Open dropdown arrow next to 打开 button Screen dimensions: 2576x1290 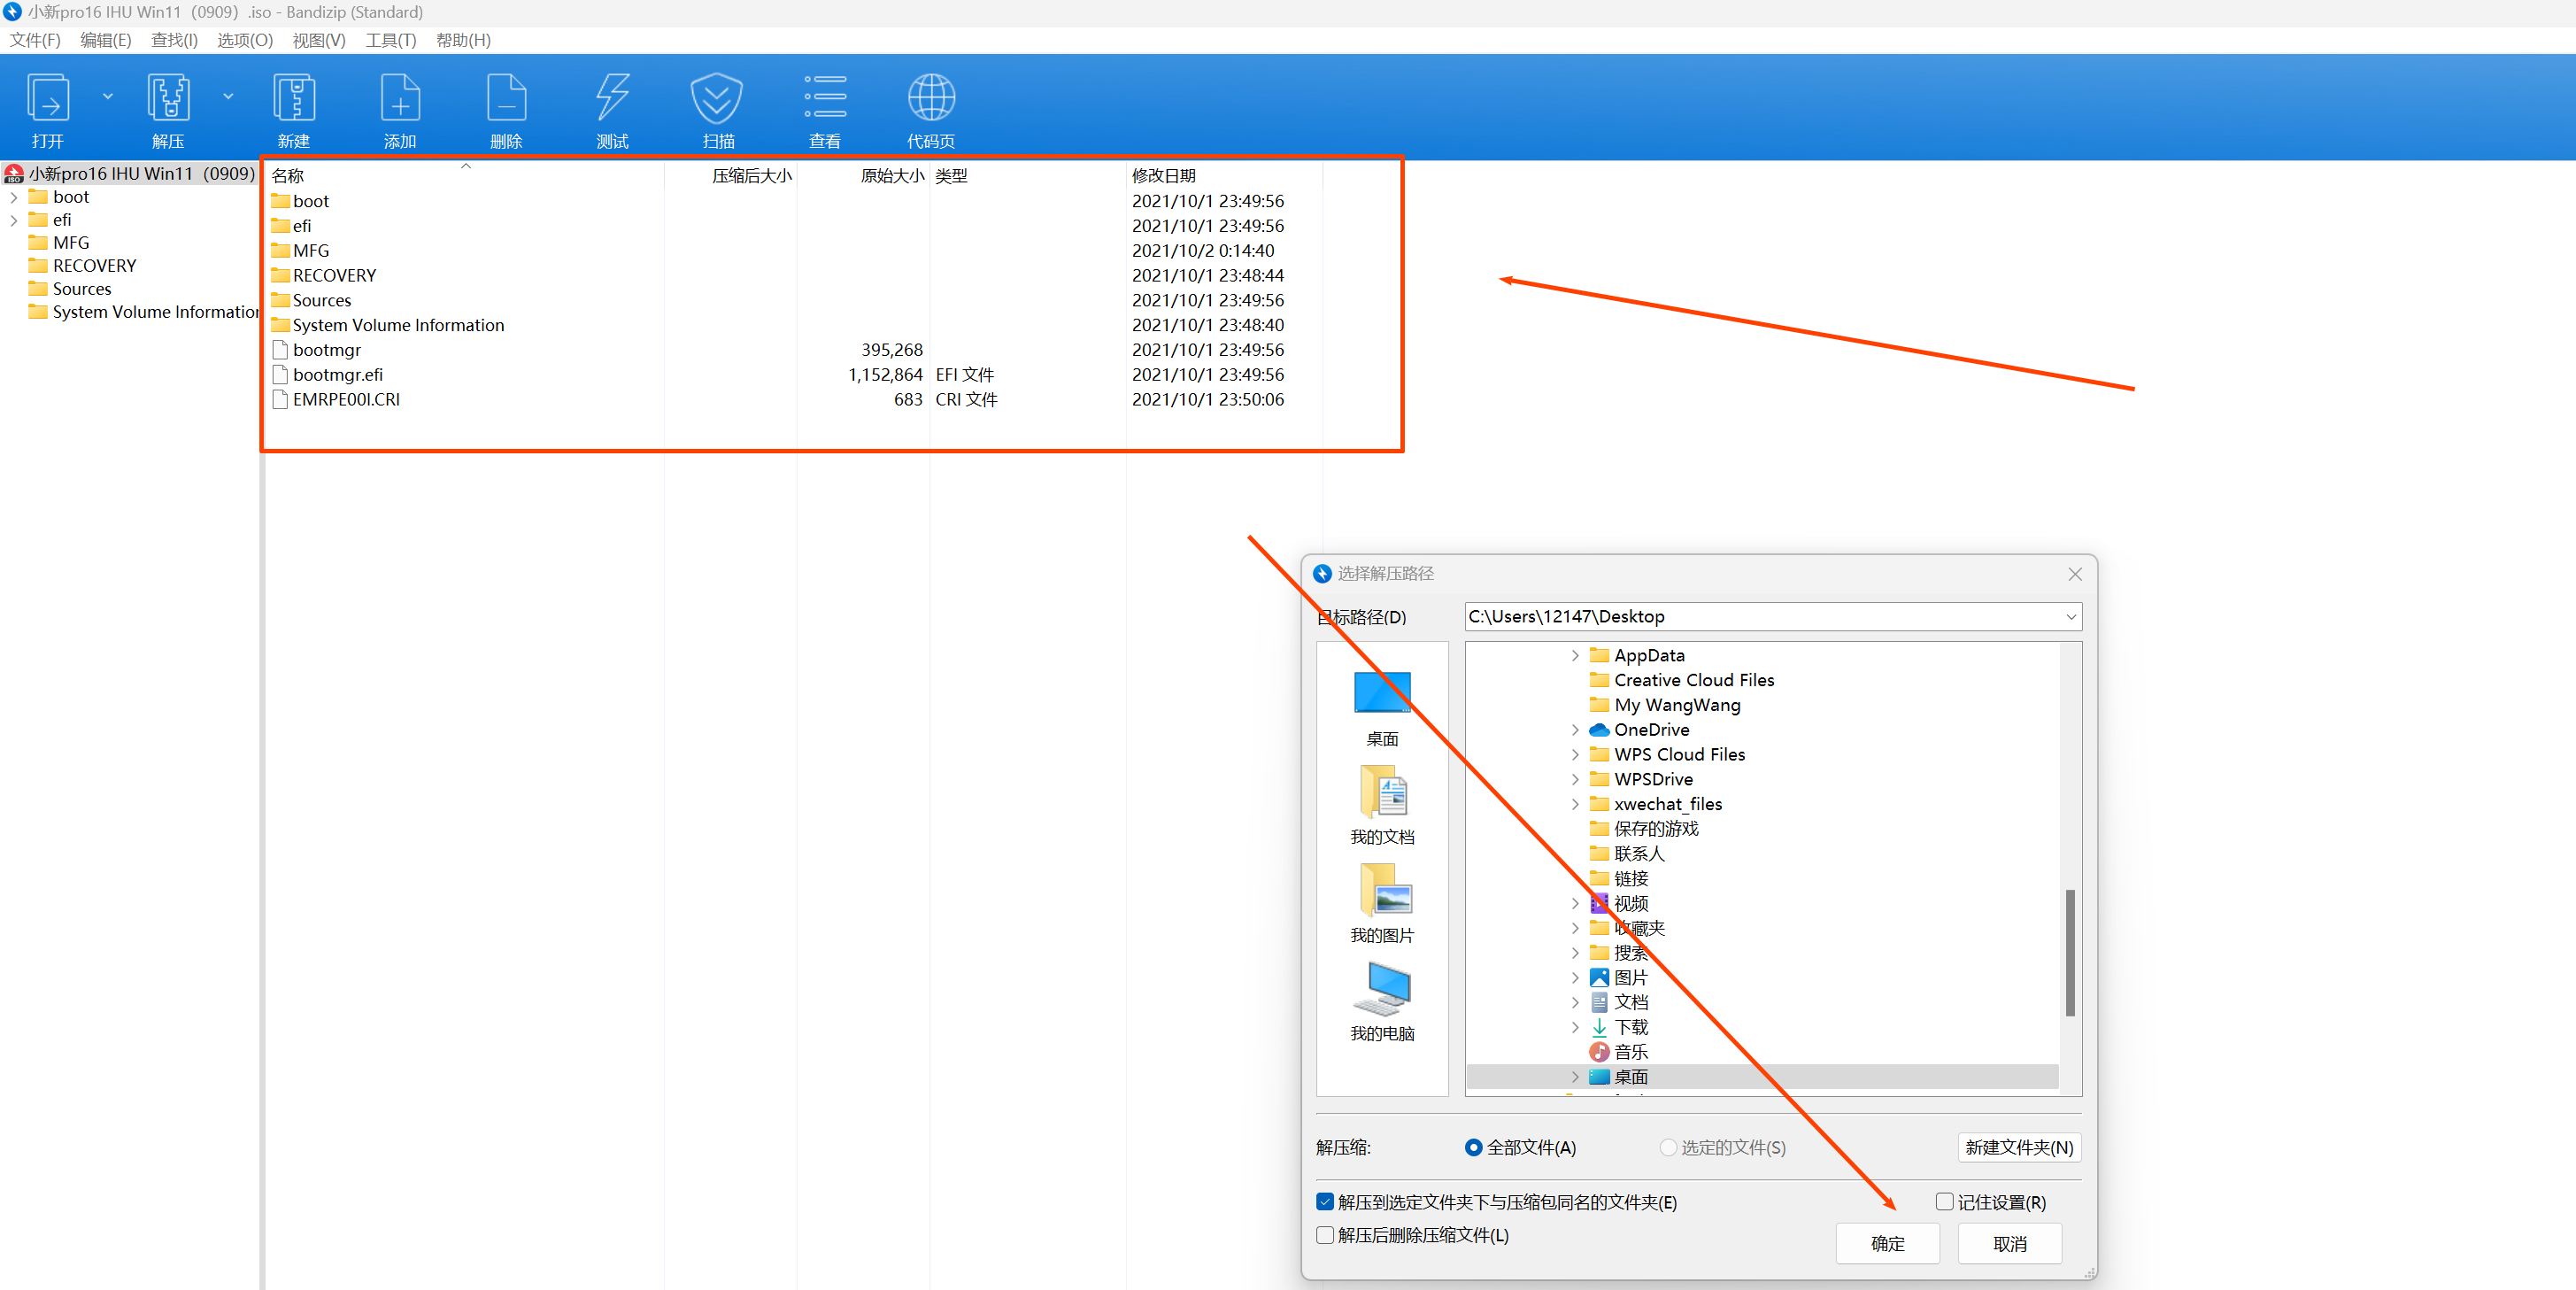(108, 97)
